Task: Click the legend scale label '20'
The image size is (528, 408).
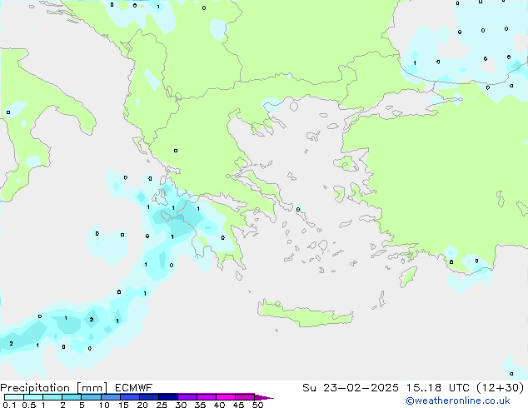Action: 142,405
